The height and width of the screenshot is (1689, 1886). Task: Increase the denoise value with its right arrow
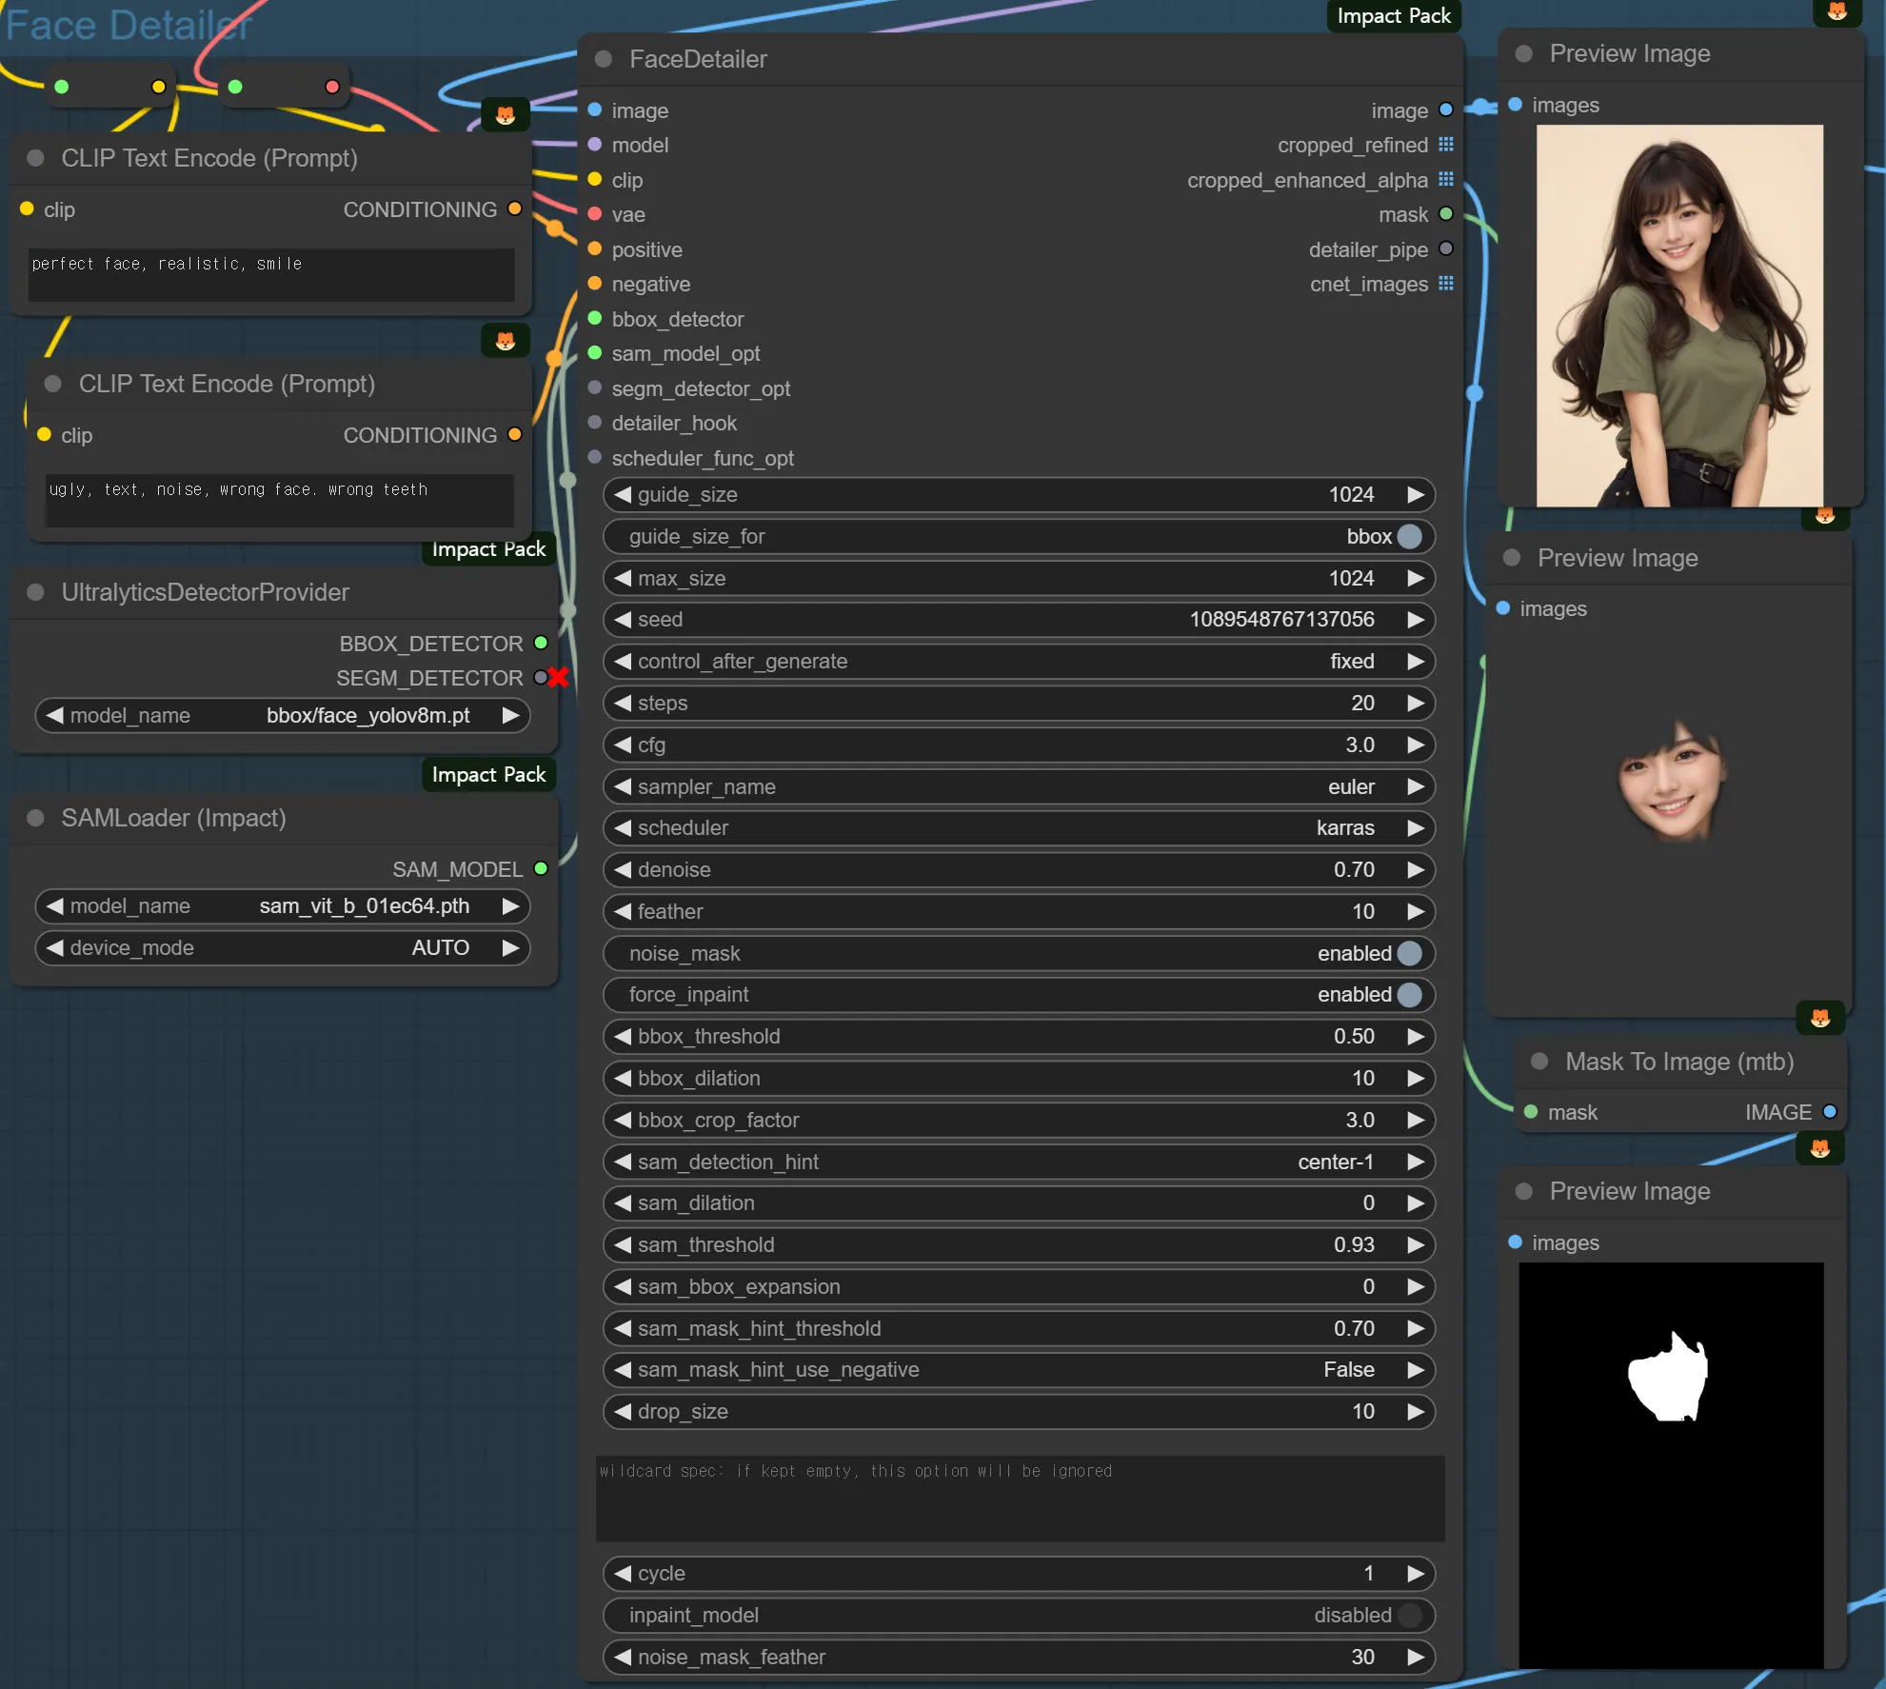click(x=1416, y=869)
